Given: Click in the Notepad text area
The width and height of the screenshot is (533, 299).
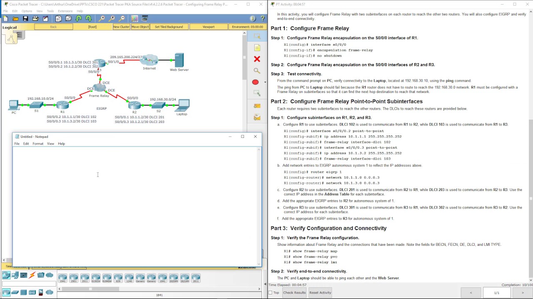Looking at the screenshot, I should (x=135, y=206).
